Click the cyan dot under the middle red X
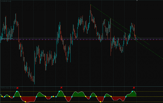 (x=59, y=91)
